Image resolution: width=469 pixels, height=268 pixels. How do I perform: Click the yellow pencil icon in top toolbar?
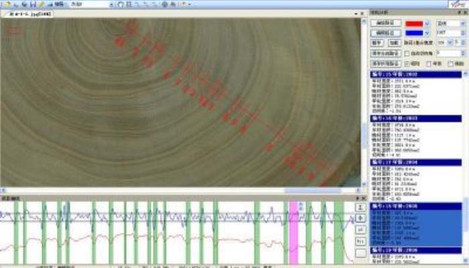(x=42, y=4)
